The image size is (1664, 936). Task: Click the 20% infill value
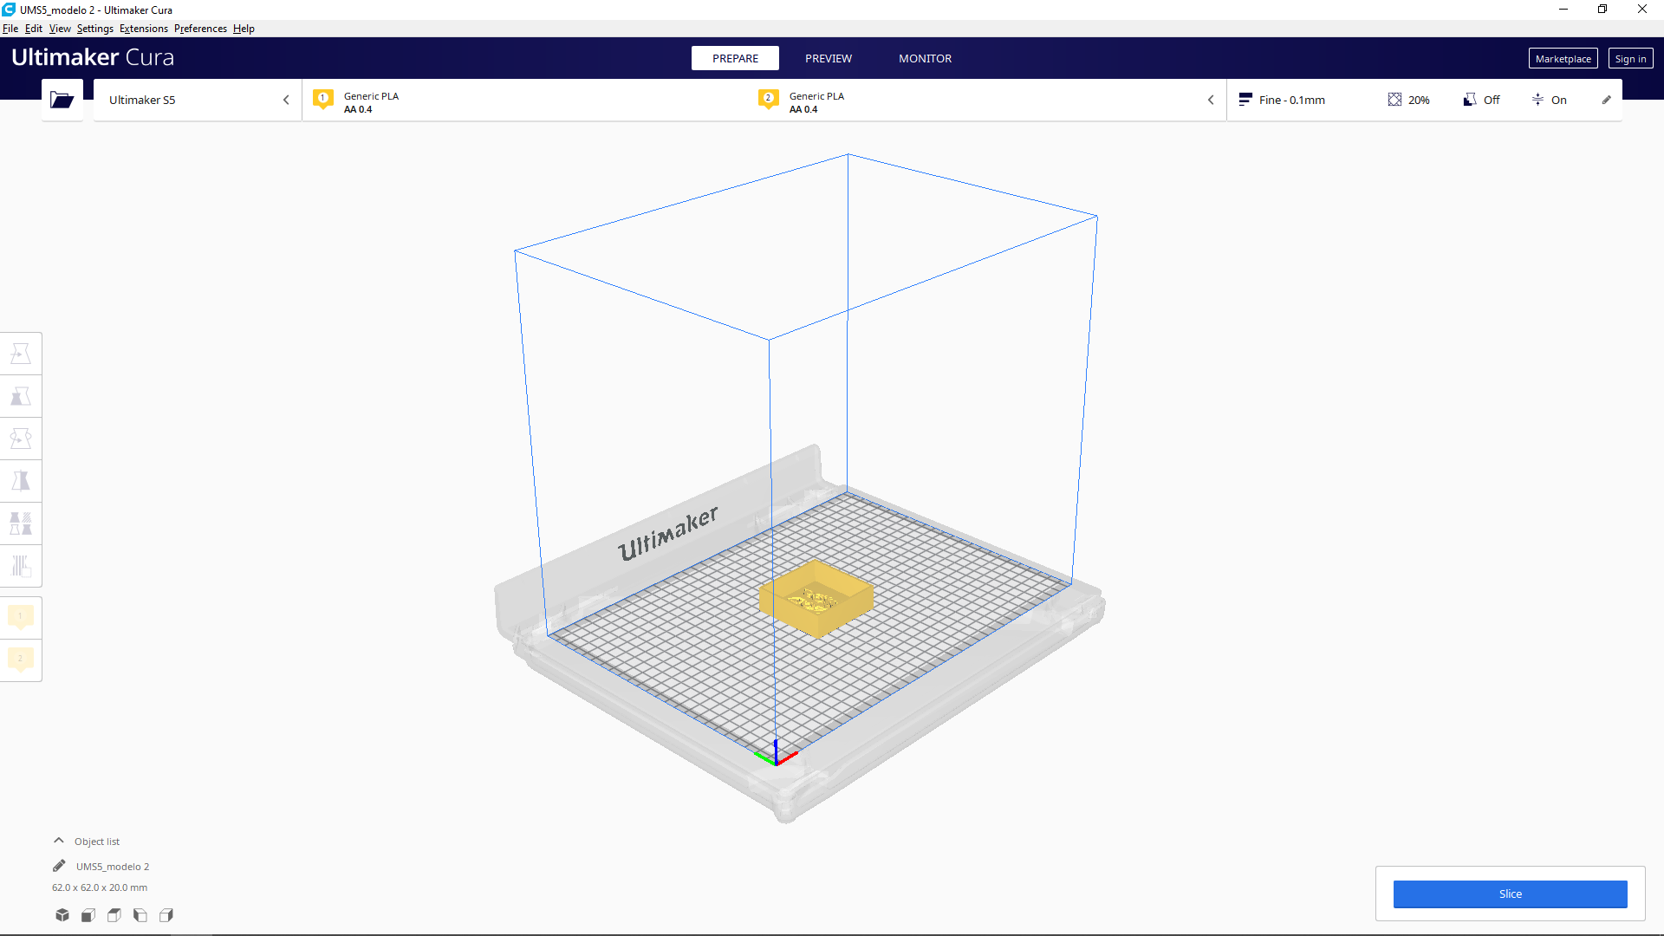coord(1419,100)
